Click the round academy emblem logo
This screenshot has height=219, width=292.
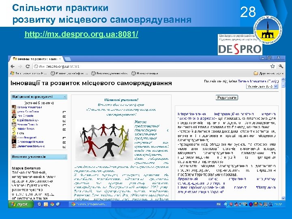268,30
